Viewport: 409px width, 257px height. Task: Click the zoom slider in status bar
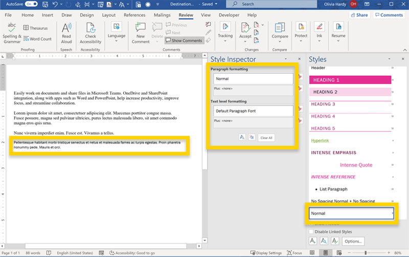[365, 253]
